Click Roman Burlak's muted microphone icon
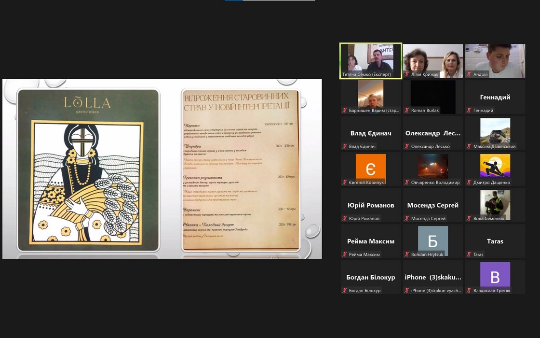 (x=407, y=111)
